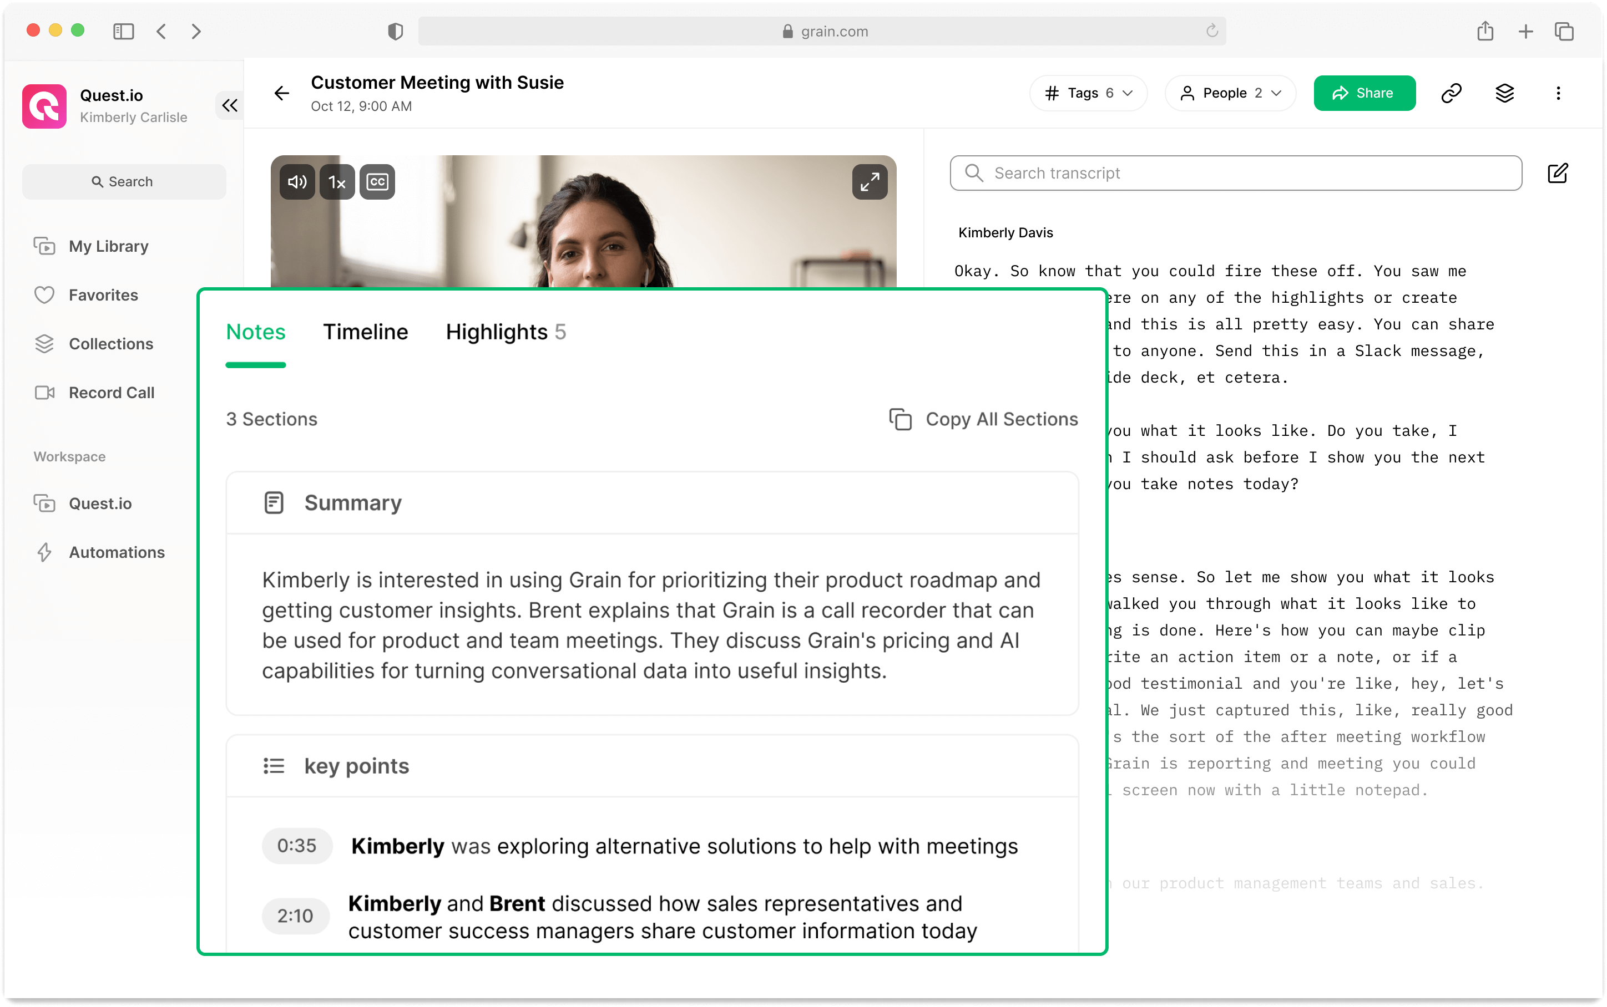
Task: Click Copy All Sections
Action: click(x=983, y=419)
